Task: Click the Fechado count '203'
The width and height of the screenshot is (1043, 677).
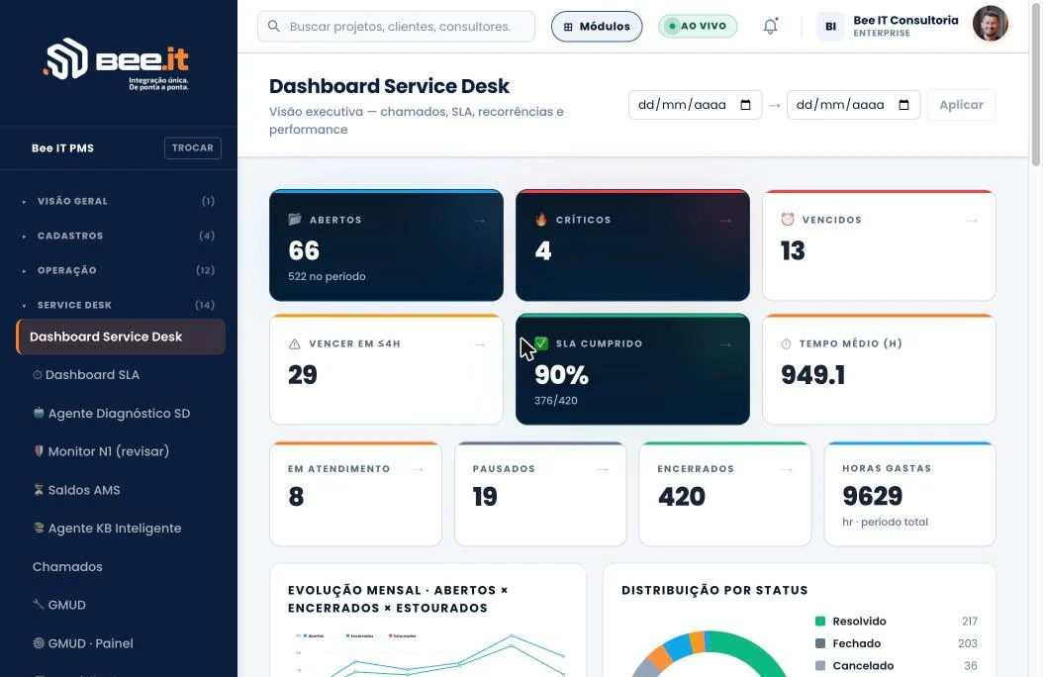Action: 968,643
